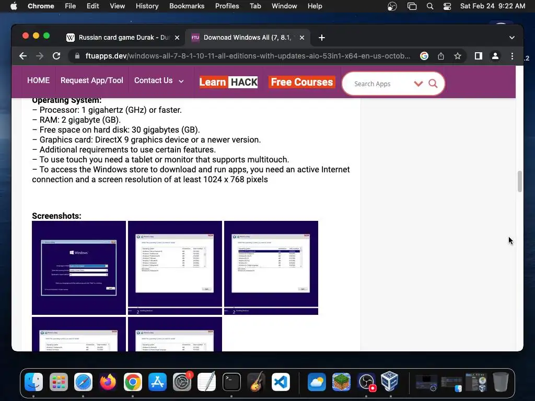The height and width of the screenshot is (401, 535).
Task: Open second screenshot thumbnail in top row
Action: pos(175,268)
